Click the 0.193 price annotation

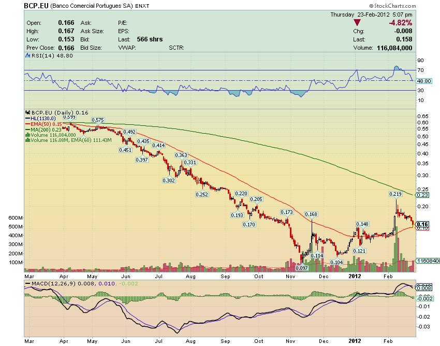237,215
